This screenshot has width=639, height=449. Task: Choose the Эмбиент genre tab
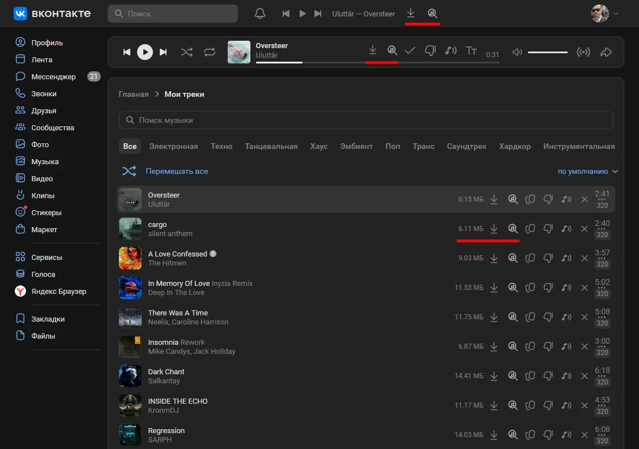click(356, 146)
